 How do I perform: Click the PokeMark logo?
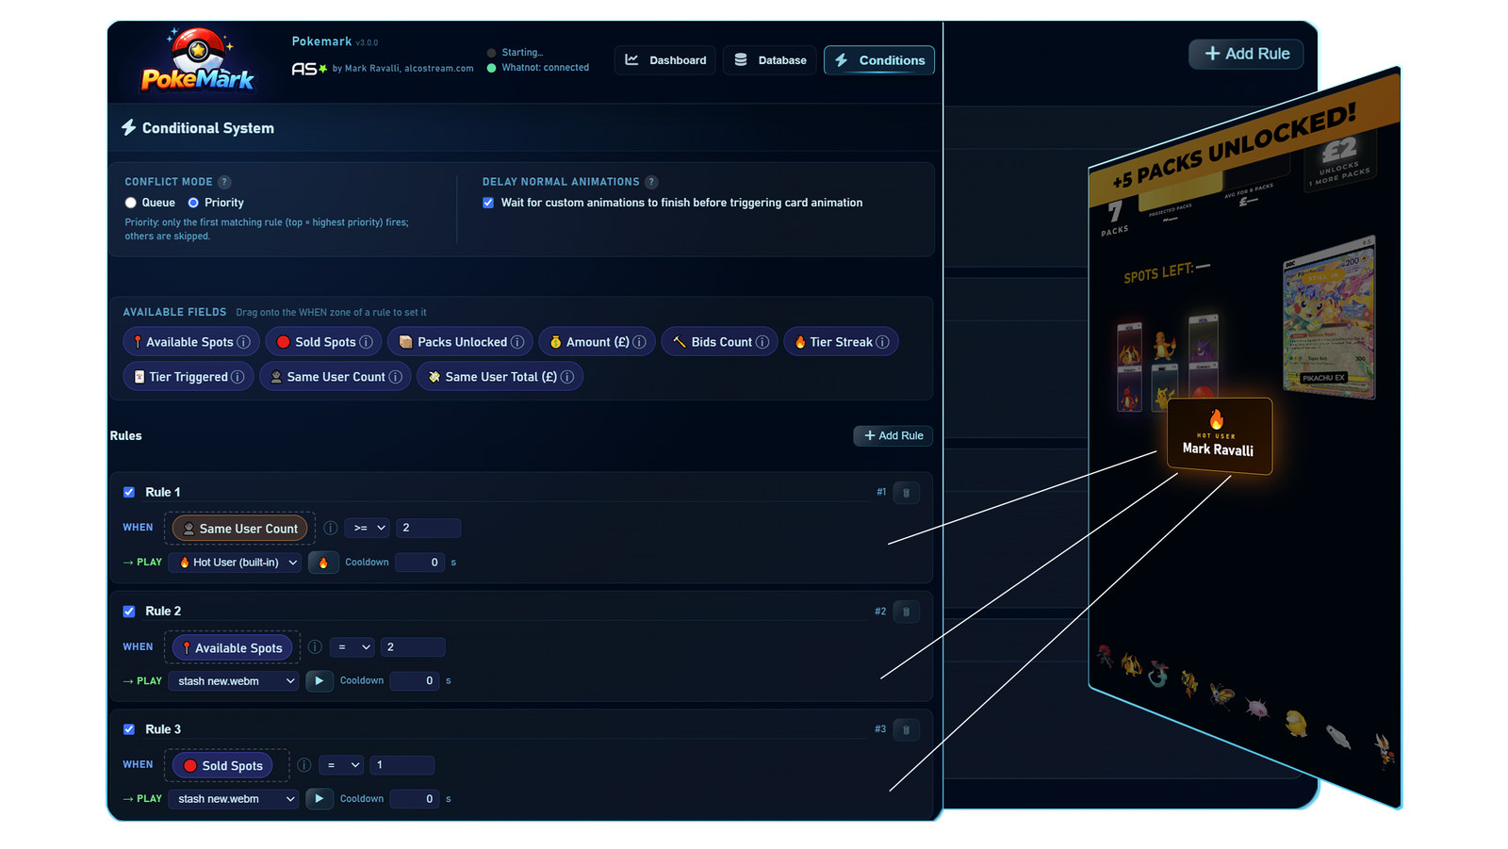198,60
